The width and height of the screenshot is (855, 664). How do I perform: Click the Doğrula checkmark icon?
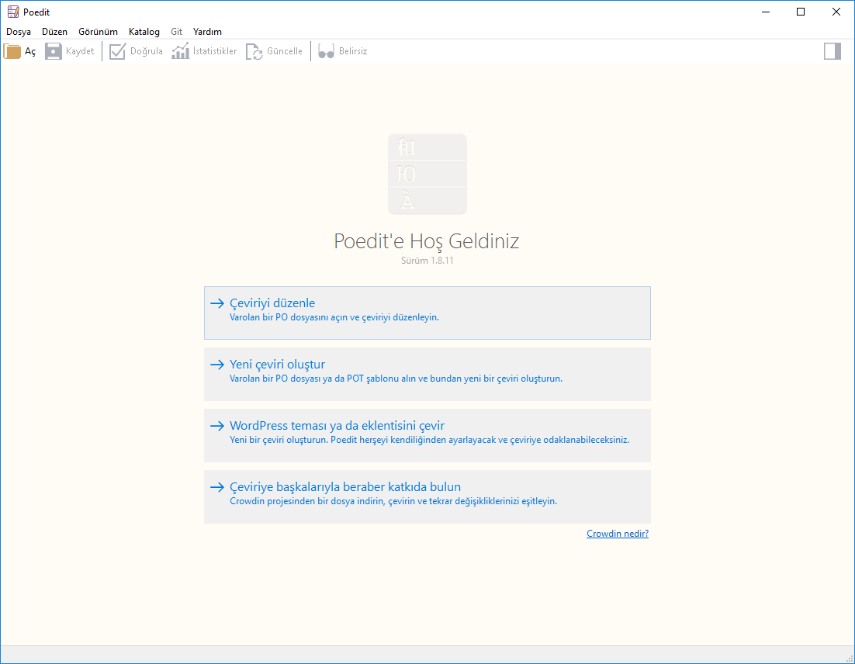click(x=117, y=51)
